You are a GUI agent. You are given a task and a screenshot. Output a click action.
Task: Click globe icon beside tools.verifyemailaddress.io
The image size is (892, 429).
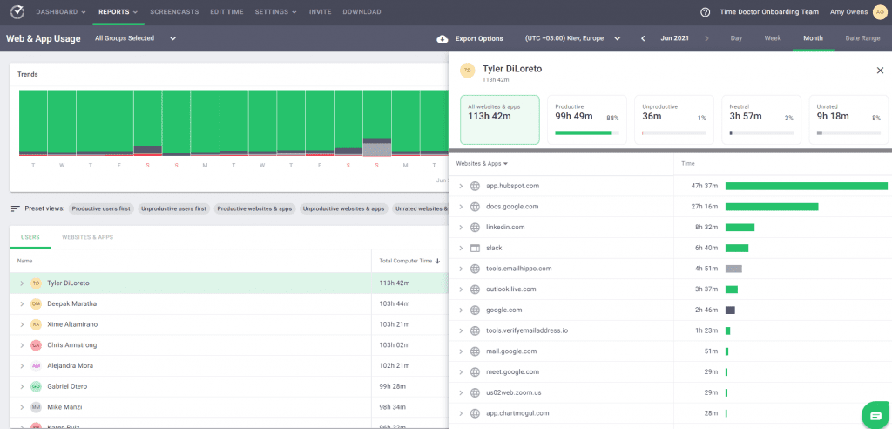click(x=475, y=330)
